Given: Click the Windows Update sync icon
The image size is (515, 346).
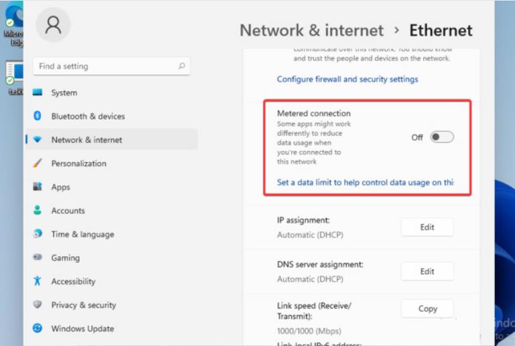Looking at the screenshot, I should (38, 329).
